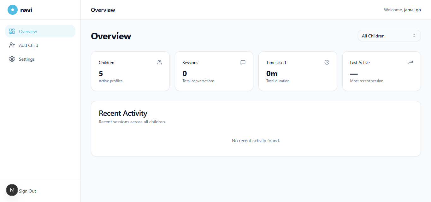Screen dimensions: 431x202
Task: Click the jamal gh username in header
Action: point(412,10)
